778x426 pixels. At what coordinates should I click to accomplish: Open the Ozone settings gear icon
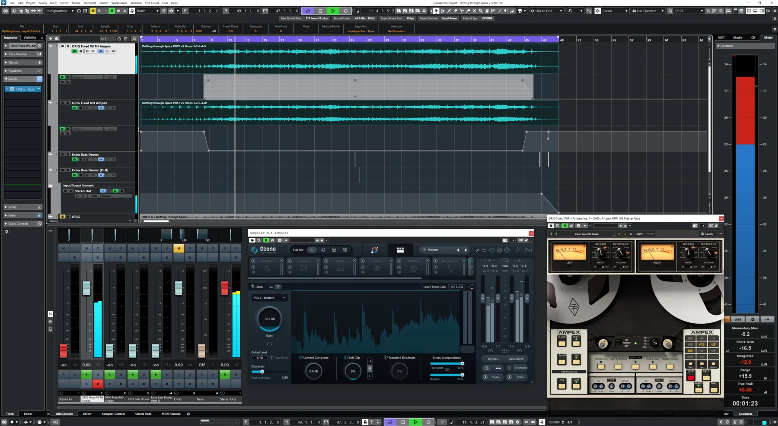click(x=499, y=249)
